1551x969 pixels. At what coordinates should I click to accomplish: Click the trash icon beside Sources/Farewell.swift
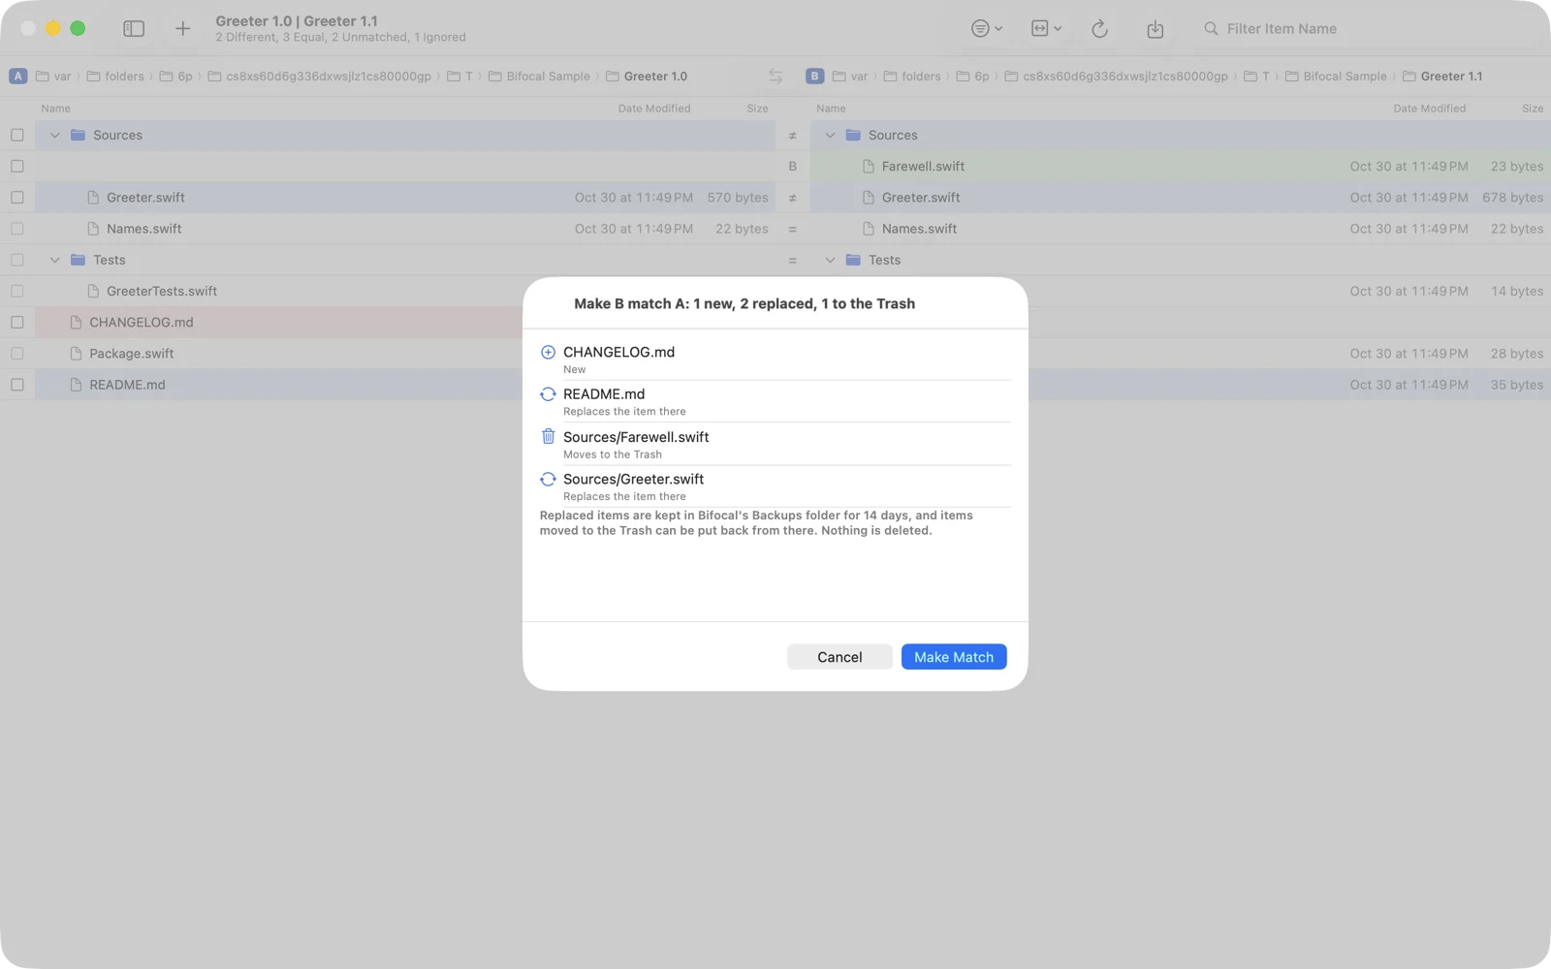548,436
